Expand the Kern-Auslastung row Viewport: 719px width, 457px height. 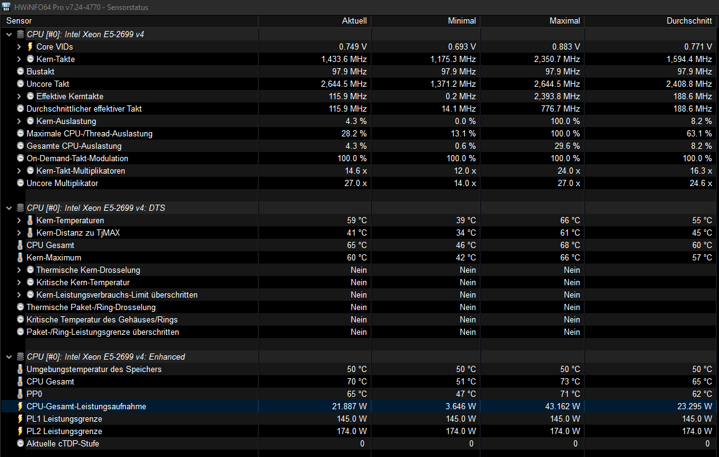19,121
